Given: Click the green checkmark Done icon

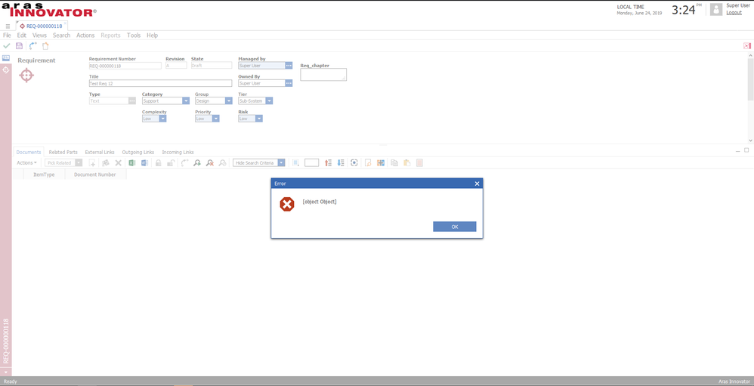Looking at the screenshot, I should click(7, 46).
